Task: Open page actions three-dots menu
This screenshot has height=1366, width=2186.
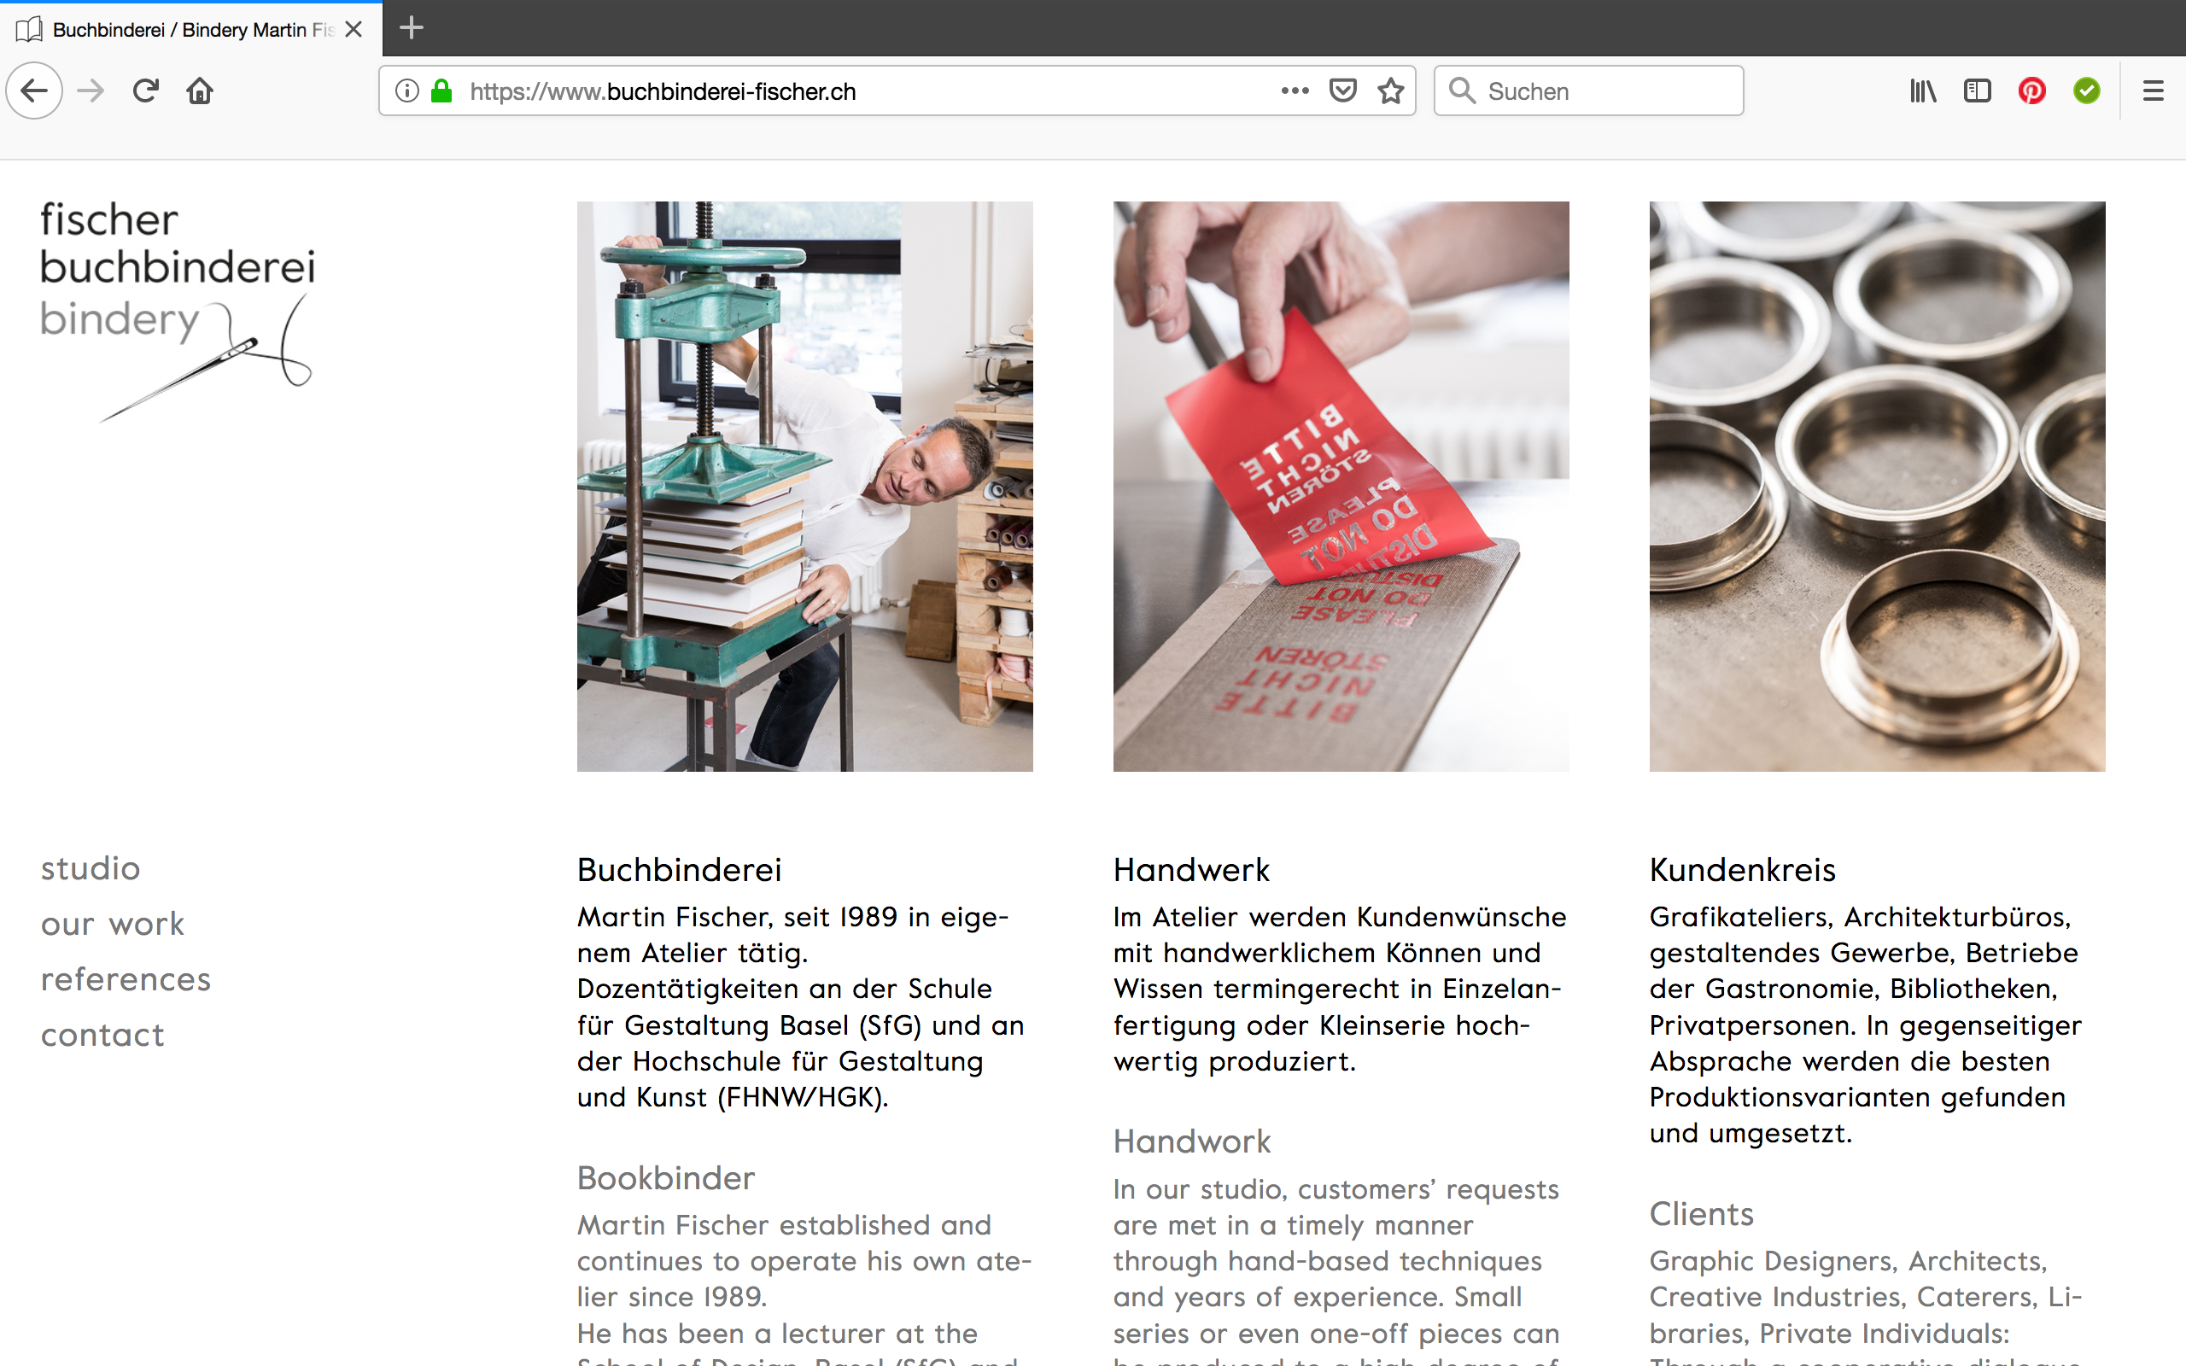Action: 1295,90
